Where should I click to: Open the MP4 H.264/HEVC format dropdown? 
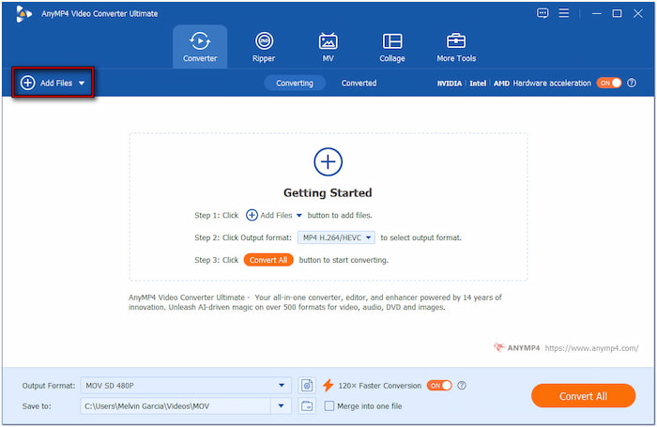point(336,237)
